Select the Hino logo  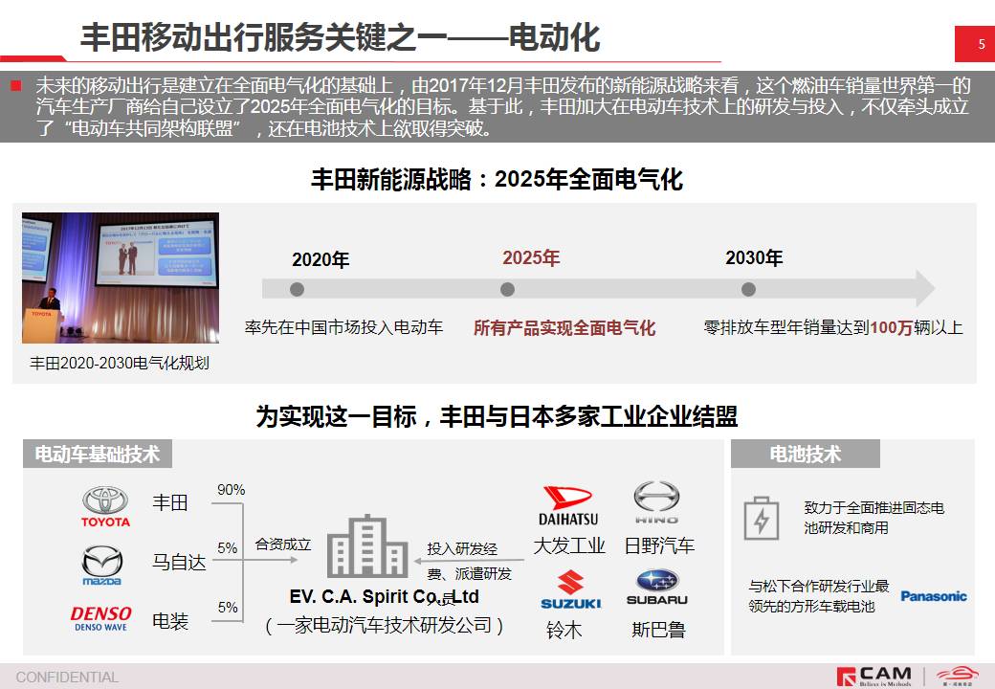click(656, 502)
